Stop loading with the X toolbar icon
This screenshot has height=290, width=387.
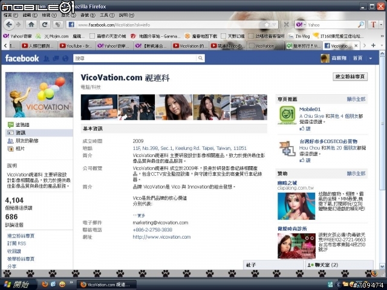[286, 25]
